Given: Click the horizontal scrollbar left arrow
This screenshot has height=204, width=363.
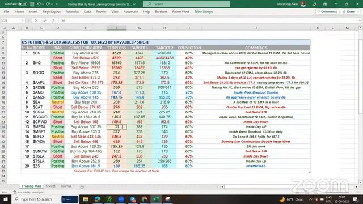Looking at the screenshot, I should 222,186.
